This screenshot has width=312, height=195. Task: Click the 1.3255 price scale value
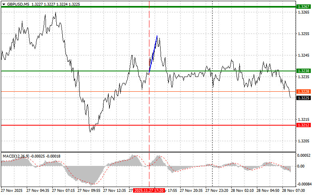tap(303, 33)
